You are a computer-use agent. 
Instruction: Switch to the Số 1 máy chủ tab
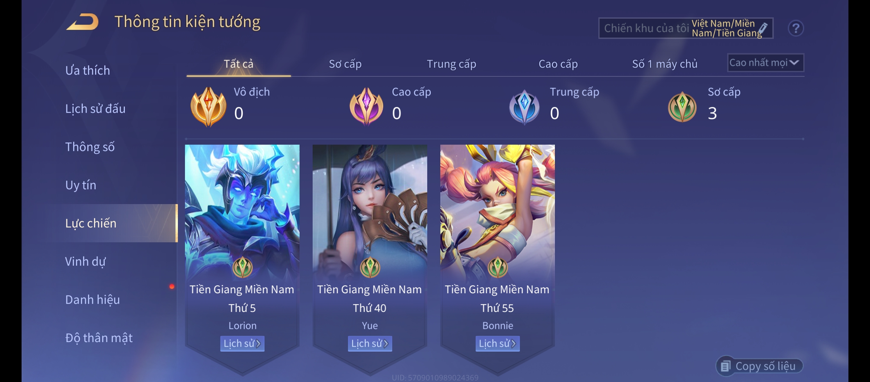pos(665,64)
